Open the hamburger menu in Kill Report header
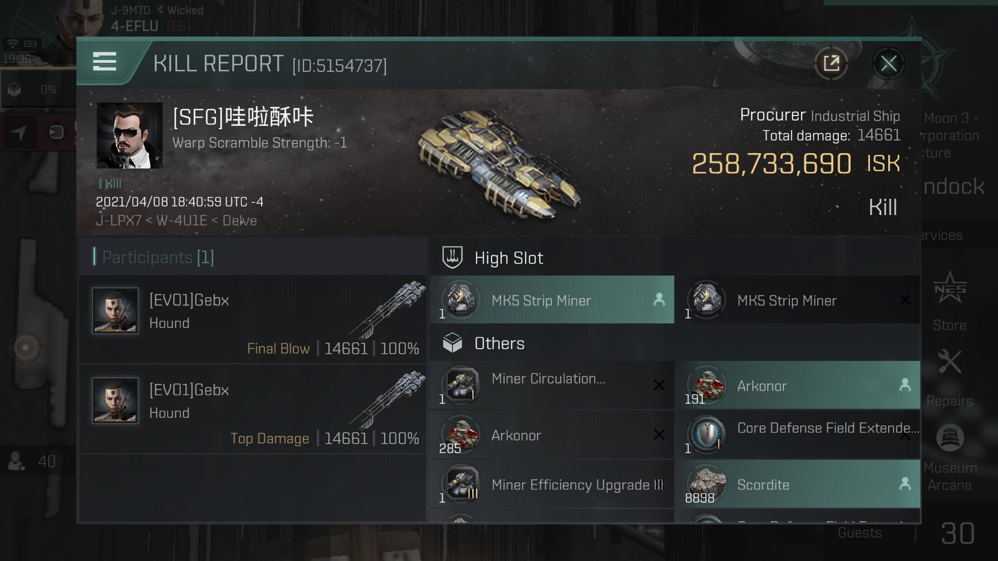Image resolution: width=998 pixels, height=561 pixels. tap(104, 61)
